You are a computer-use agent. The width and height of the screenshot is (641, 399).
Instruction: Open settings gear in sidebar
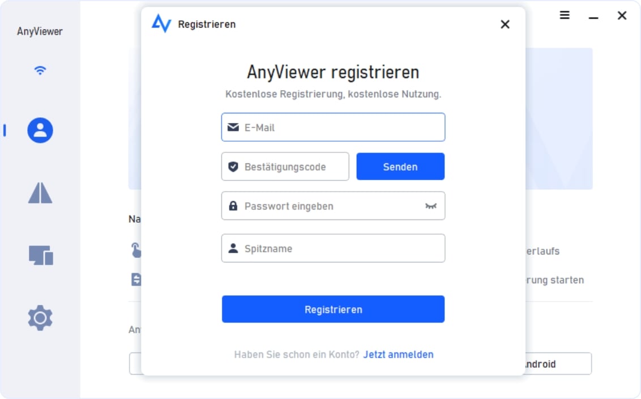40,317
